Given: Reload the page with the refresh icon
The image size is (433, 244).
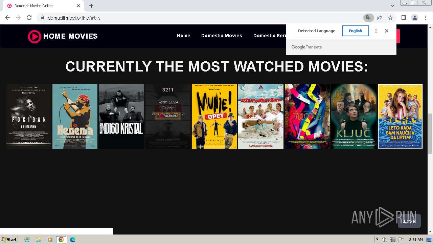Looking at the screenshot, I should (29, 18).
